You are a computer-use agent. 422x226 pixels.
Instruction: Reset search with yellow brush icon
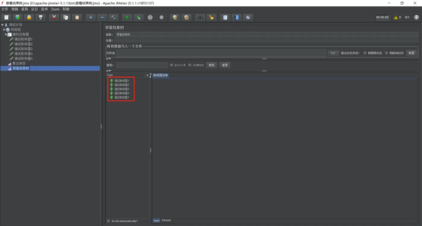(211, 17)
